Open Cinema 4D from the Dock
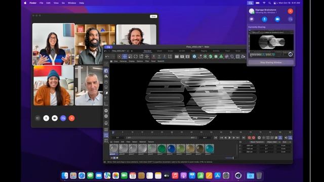324x182 pixels. click(238, 175)
